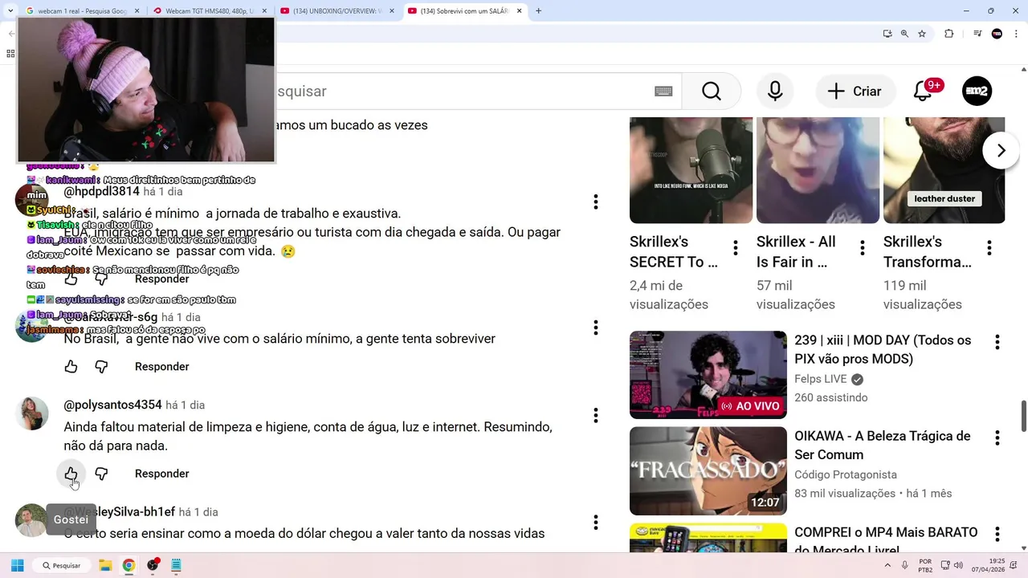The width and height of the screenshot is (1028, 578).
Task: Open menu for 239 | xiii | MOD DAY video
Action: coord(997,342)
